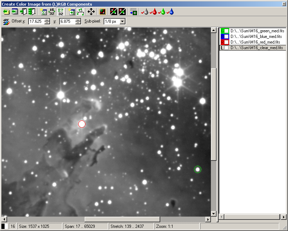Click the layered offset icon beside Offset x
The height and width of the screenshot is (231, 288).
pyautogui.click(x=6, y=22)
